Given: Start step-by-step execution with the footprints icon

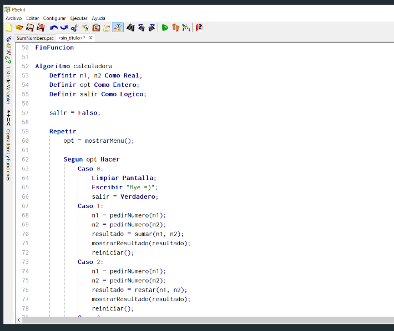Looking at the screenshot, I should click(x=176, y=27).
